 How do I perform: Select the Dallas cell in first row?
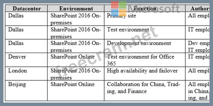[26, 19]
